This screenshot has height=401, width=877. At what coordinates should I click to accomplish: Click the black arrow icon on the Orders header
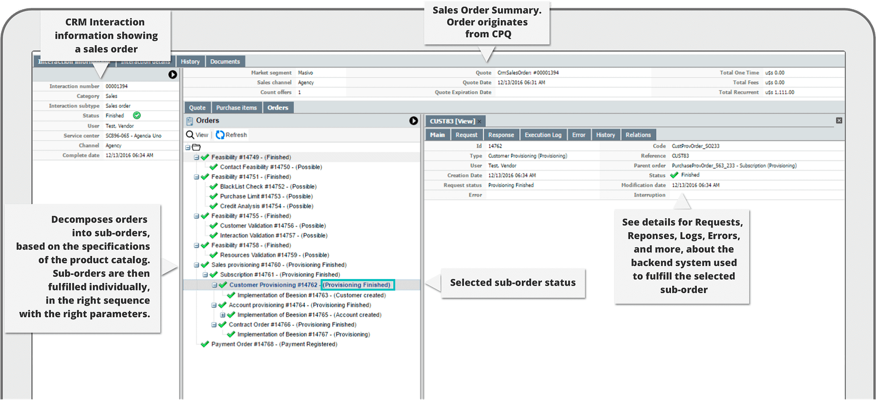click(413, 120)
